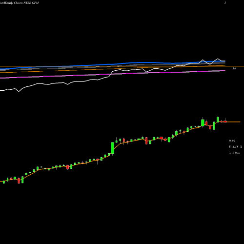The width and height of the screenshot is (244, 244).
Task: Click the 'in 5 Days' label
Action: [234, 153]
